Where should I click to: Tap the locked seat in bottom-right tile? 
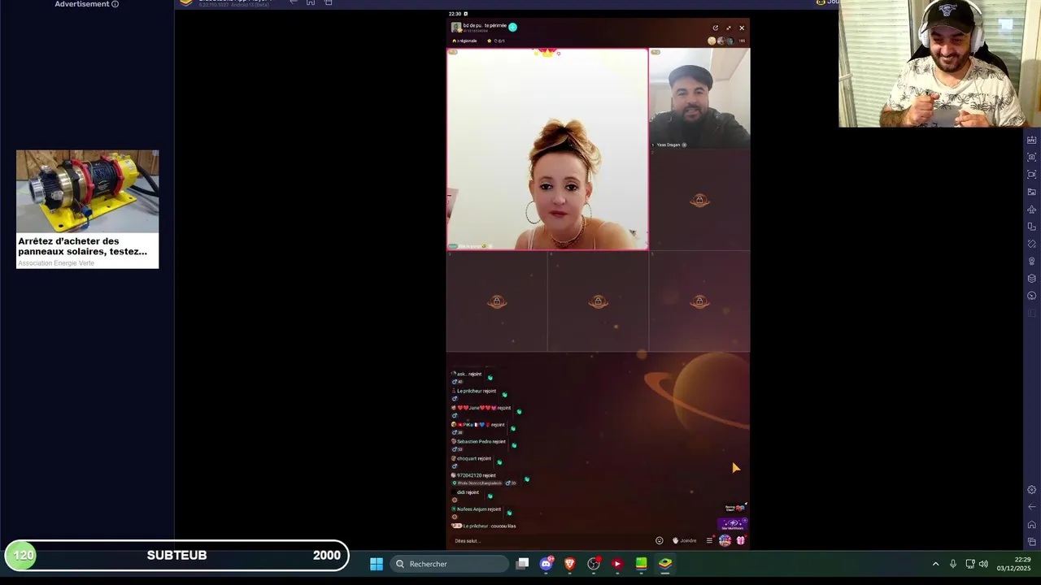point(699,301)
